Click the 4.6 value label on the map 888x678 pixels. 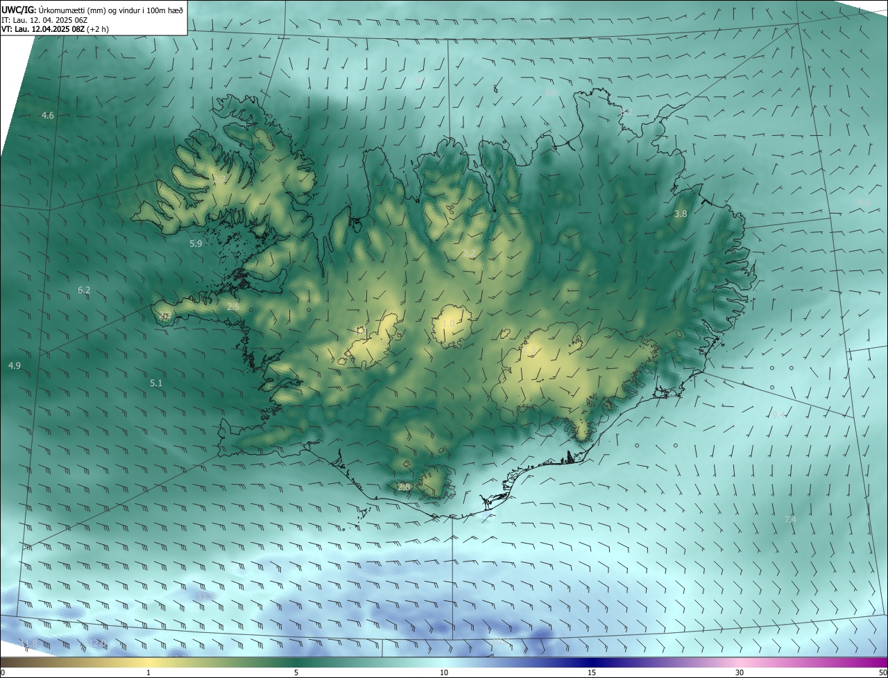(x=48, y=116)
